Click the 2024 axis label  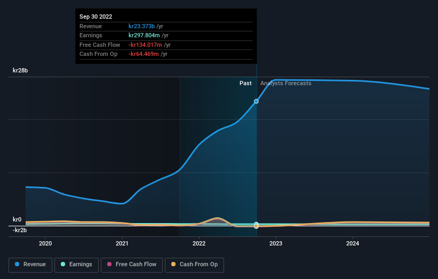point(353,243)
